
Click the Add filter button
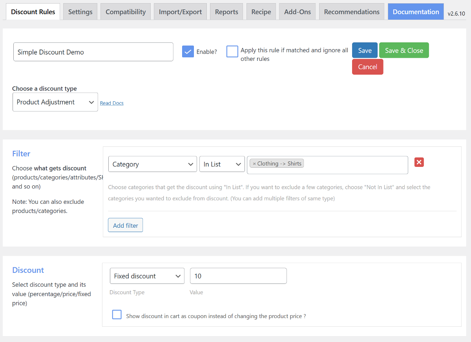click(125, 225)
